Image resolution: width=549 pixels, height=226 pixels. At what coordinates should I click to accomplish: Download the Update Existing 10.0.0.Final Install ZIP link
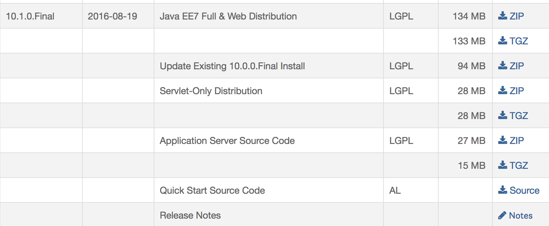click(x=517, y=66)
